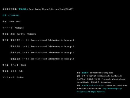
Task: Click the cyan 聖地巡礼 title link
Action: point(23,9)
